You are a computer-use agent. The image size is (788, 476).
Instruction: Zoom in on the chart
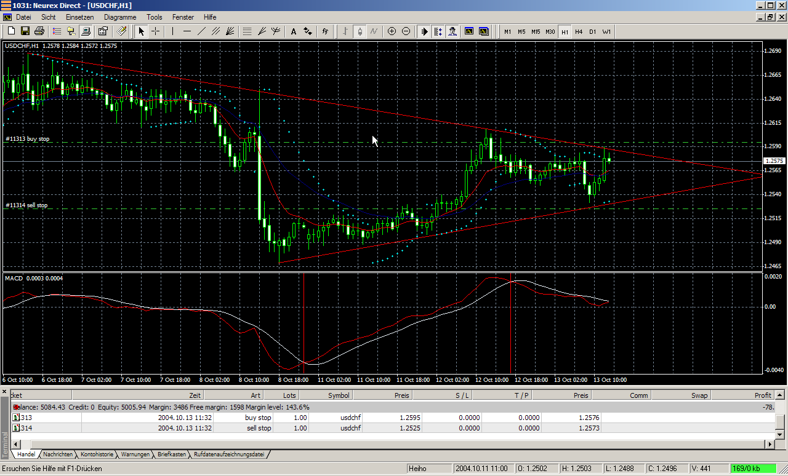pos(392,31)
